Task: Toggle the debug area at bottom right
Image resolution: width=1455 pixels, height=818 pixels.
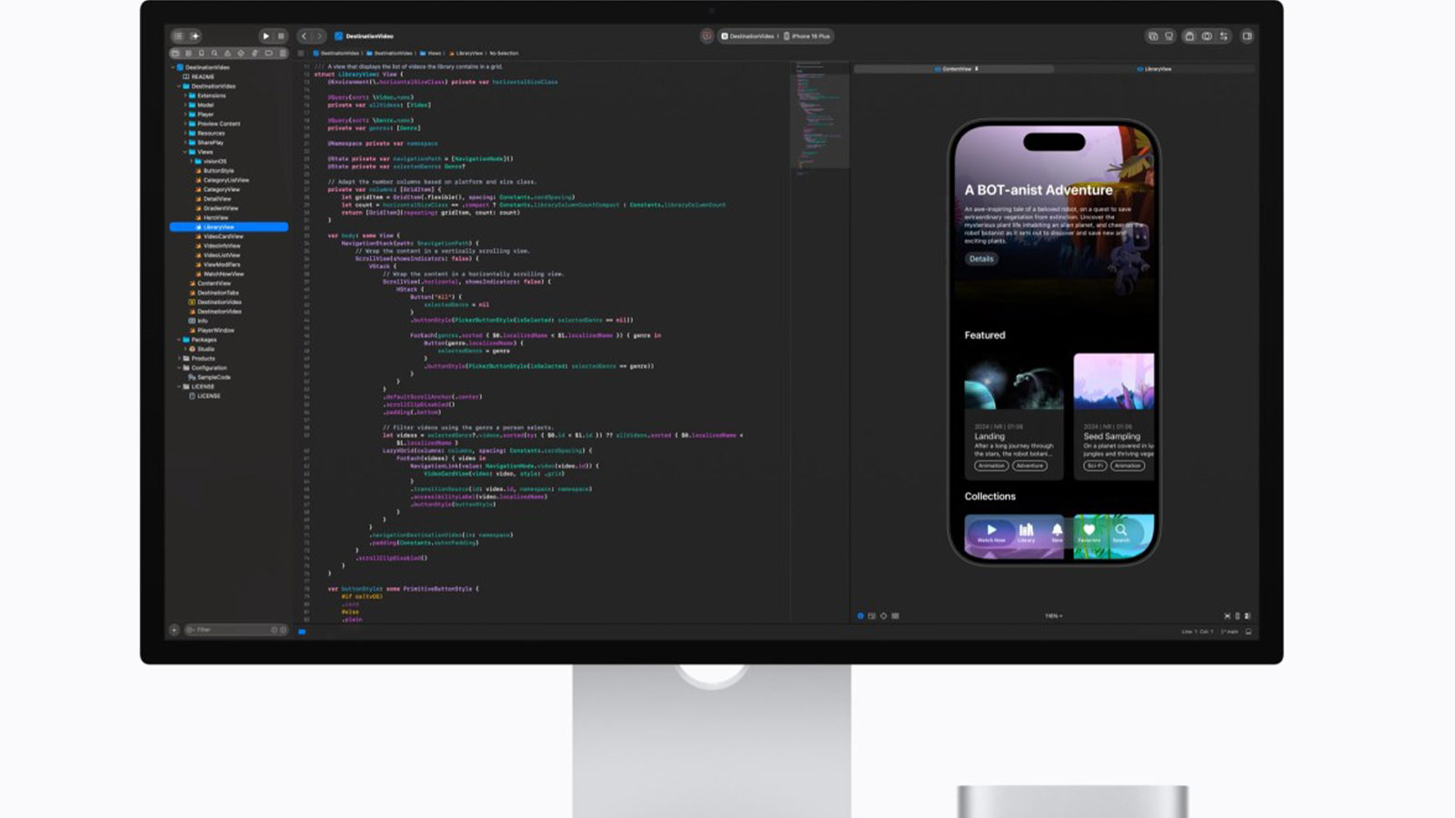Action: (1249, 632)
